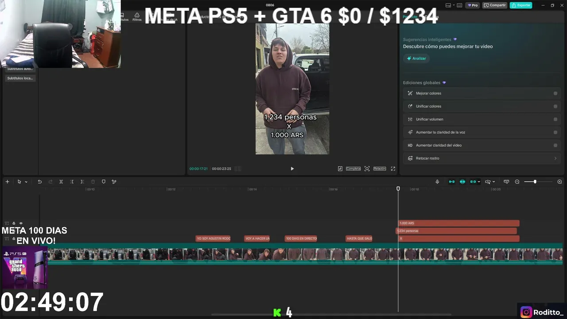Add a new track with the plus icon

click(x=7, y=182)
